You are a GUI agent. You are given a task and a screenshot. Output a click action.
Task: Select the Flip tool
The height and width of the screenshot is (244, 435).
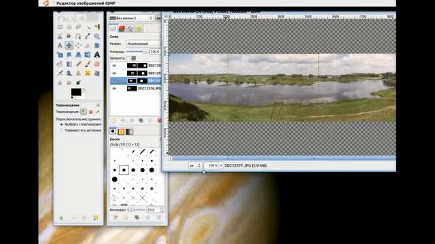(x=88, y=55)
